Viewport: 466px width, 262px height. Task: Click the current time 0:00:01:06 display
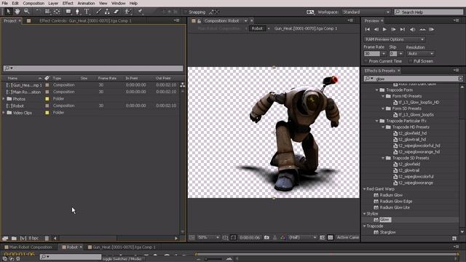(x=250, y=237)
